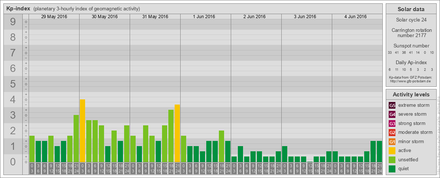
Task: Click the 0-3 time label under 29 May
Action: click(32, 169)
